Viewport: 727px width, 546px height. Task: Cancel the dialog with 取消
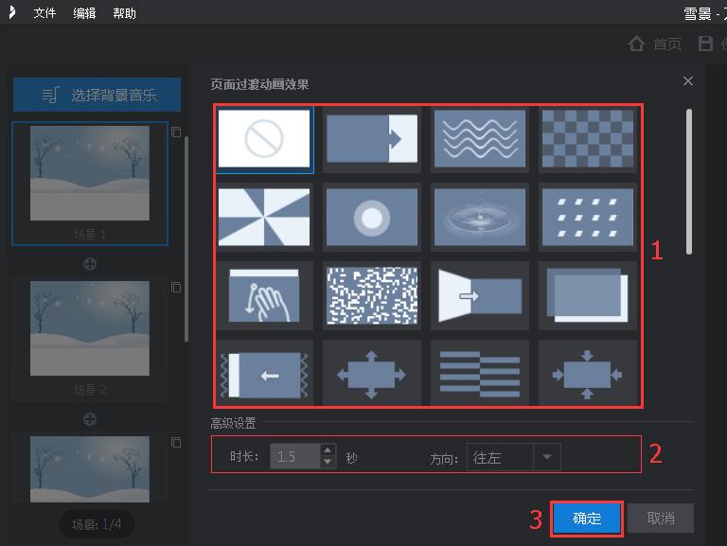(660, 519)
